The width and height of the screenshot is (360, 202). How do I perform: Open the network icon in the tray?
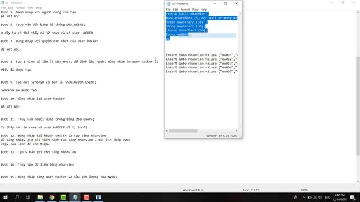315,197
